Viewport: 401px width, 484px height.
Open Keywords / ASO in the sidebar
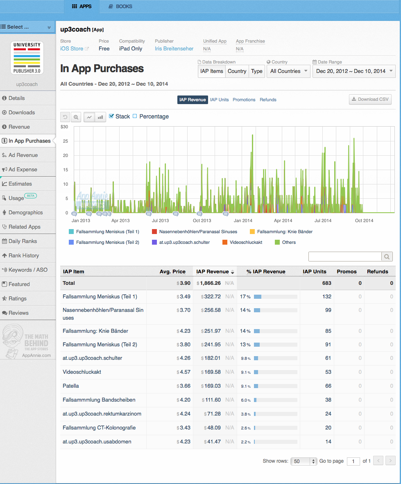28,270
